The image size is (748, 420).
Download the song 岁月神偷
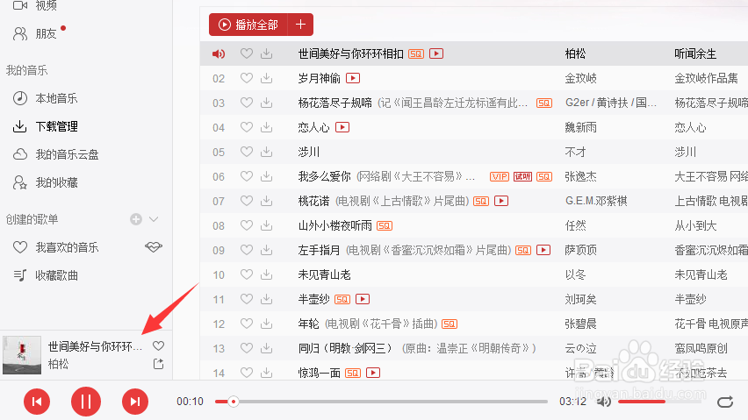(x=267, y=78)
